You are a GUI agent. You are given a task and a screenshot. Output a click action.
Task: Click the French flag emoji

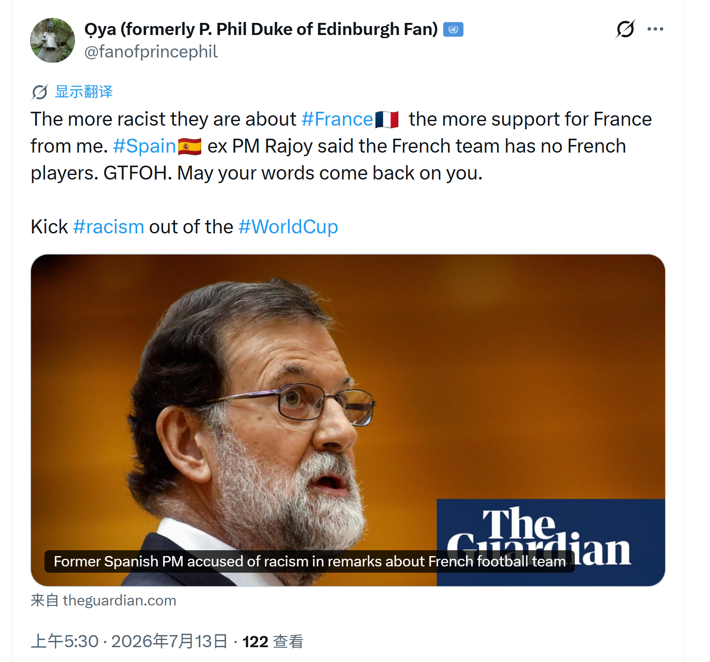pos(387,120)
